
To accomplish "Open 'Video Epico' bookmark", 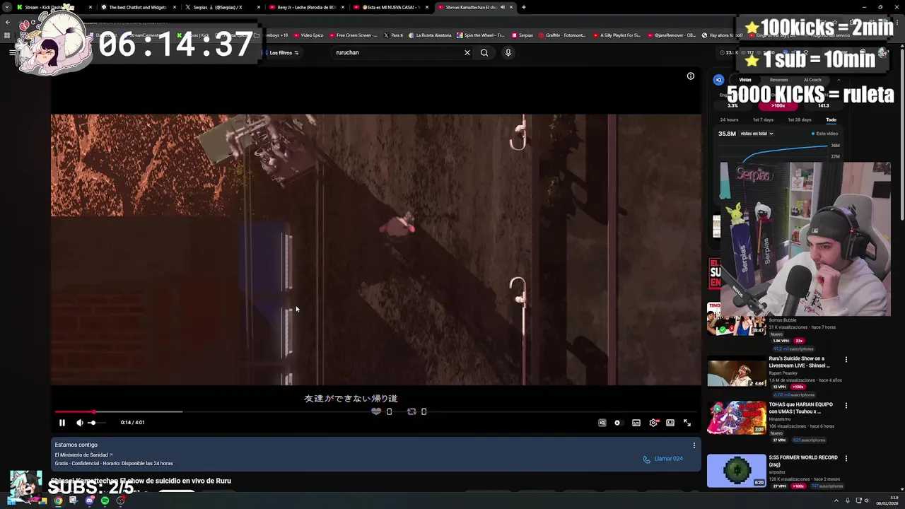I will [x=308, y=35].
